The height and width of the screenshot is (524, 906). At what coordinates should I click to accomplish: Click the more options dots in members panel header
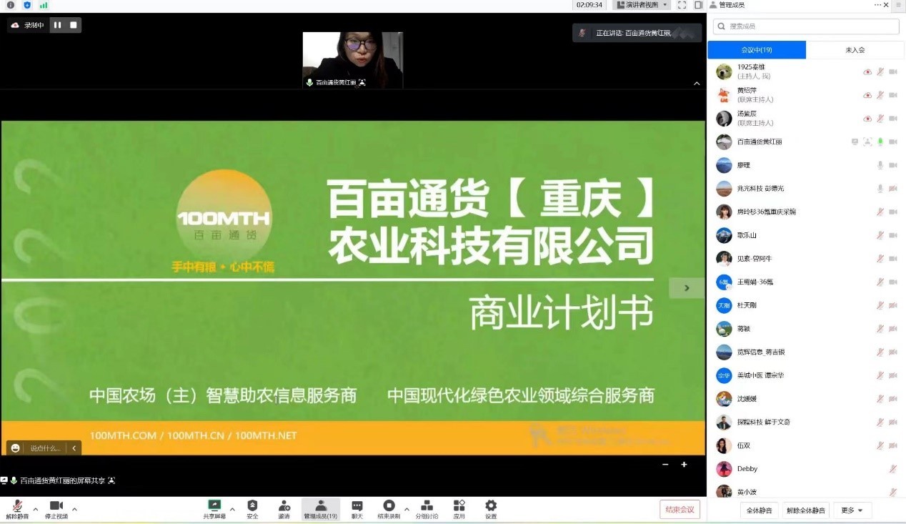pos(878,5)
